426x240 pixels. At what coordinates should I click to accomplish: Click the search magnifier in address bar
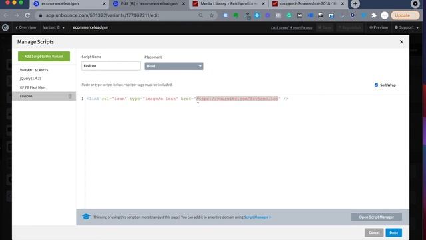point(201,15)
